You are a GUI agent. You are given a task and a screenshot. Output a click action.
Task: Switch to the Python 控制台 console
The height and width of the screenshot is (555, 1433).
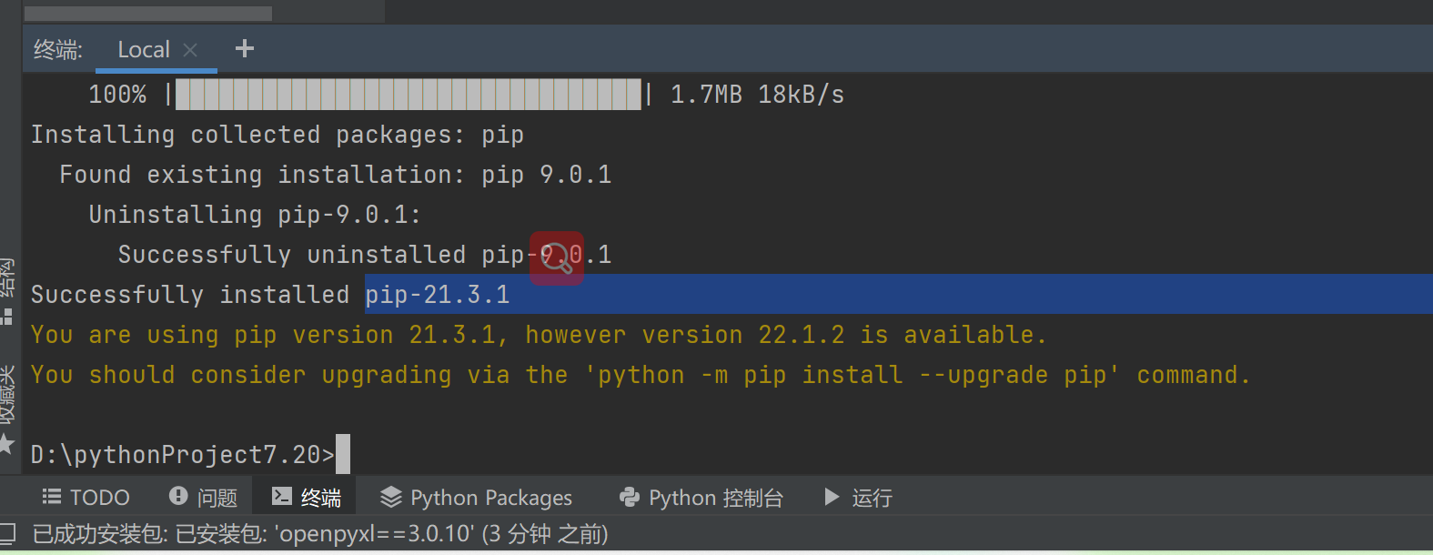point(701,498)
